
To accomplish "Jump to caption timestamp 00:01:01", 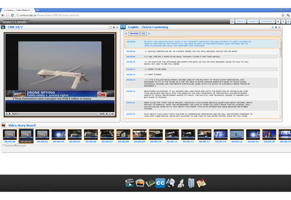I will pos(131,102).
